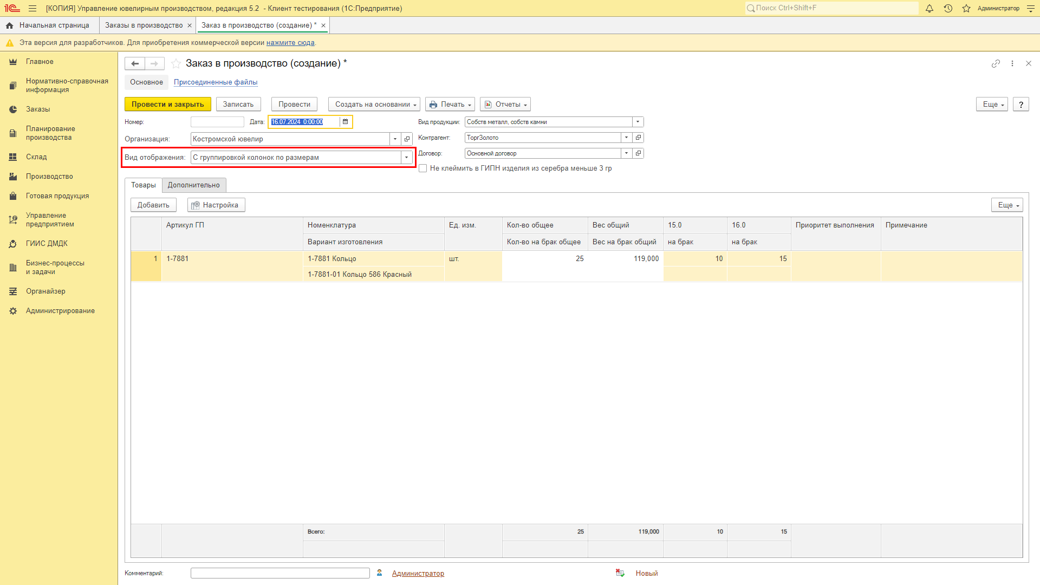Open Договор record with open-form icon
Viewport: 1040px width, 585px height.
pyautogui.click(x=638, y=153)
